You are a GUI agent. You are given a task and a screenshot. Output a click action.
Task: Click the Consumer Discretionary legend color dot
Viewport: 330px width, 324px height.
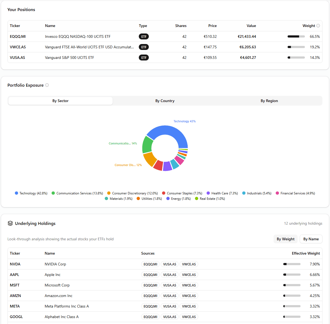(109, 193)
